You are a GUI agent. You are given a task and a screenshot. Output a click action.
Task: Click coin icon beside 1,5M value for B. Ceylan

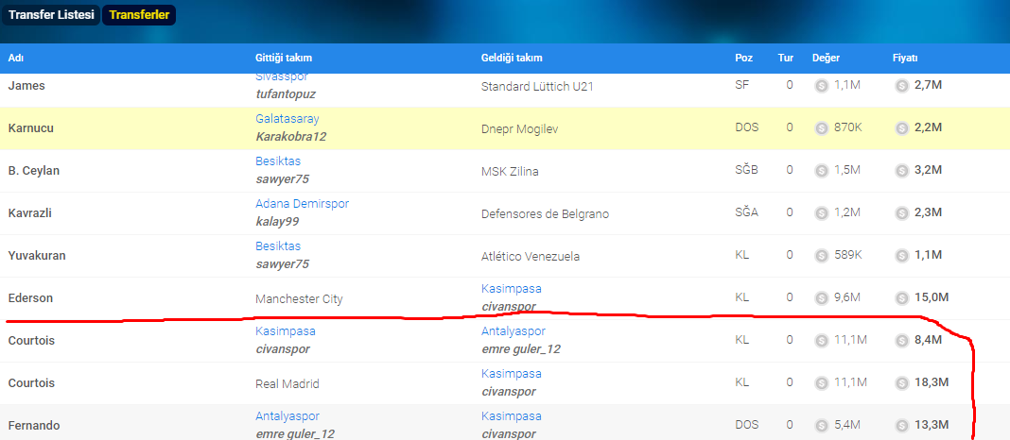coord(821,171)
